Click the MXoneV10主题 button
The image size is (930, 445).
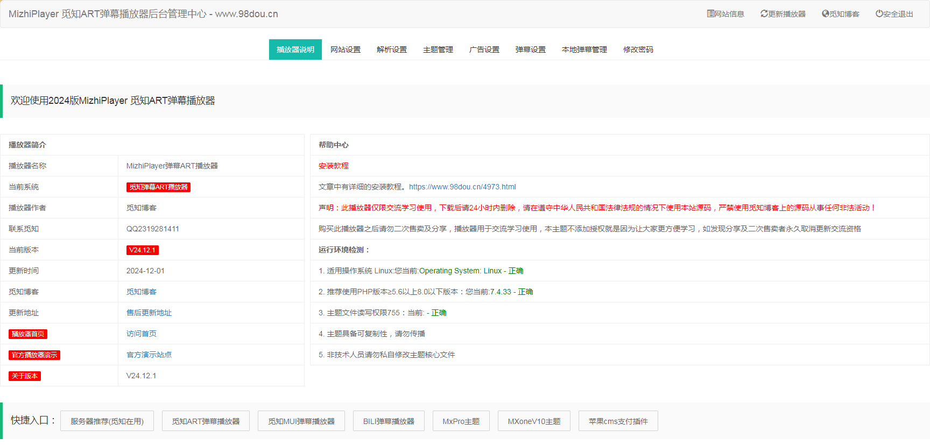point(534,421)
